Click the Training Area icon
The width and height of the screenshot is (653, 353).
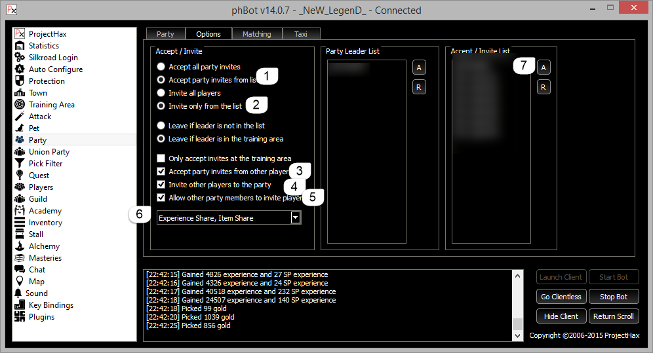(20, 105)
